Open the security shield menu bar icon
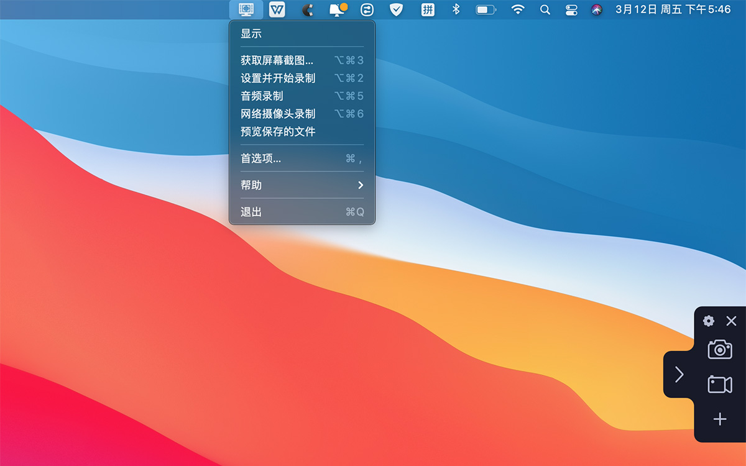The height and width of the screenshot is (466, 746). (x=396, y=9)
